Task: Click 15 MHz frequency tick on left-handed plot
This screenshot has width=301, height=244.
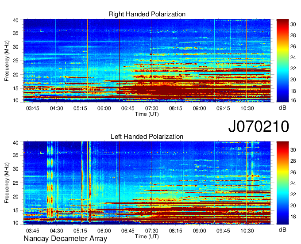Action: tap(16, 211)
